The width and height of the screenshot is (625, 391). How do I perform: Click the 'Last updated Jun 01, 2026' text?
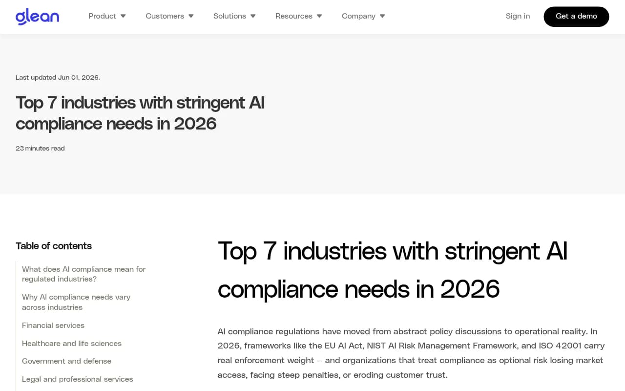pyautogui.click(x=58, y=77)
